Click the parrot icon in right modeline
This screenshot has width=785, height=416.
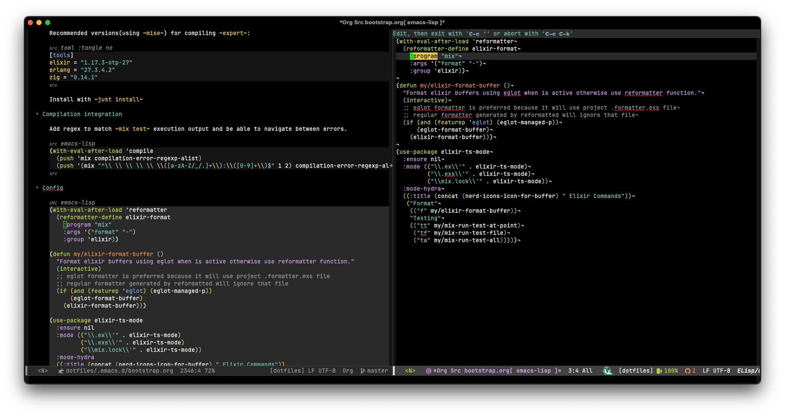click(x=607, y=371)
